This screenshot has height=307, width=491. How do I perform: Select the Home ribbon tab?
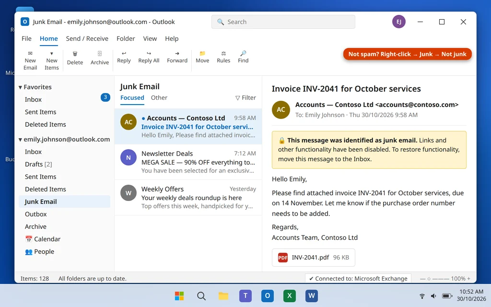tap(48, 38)
